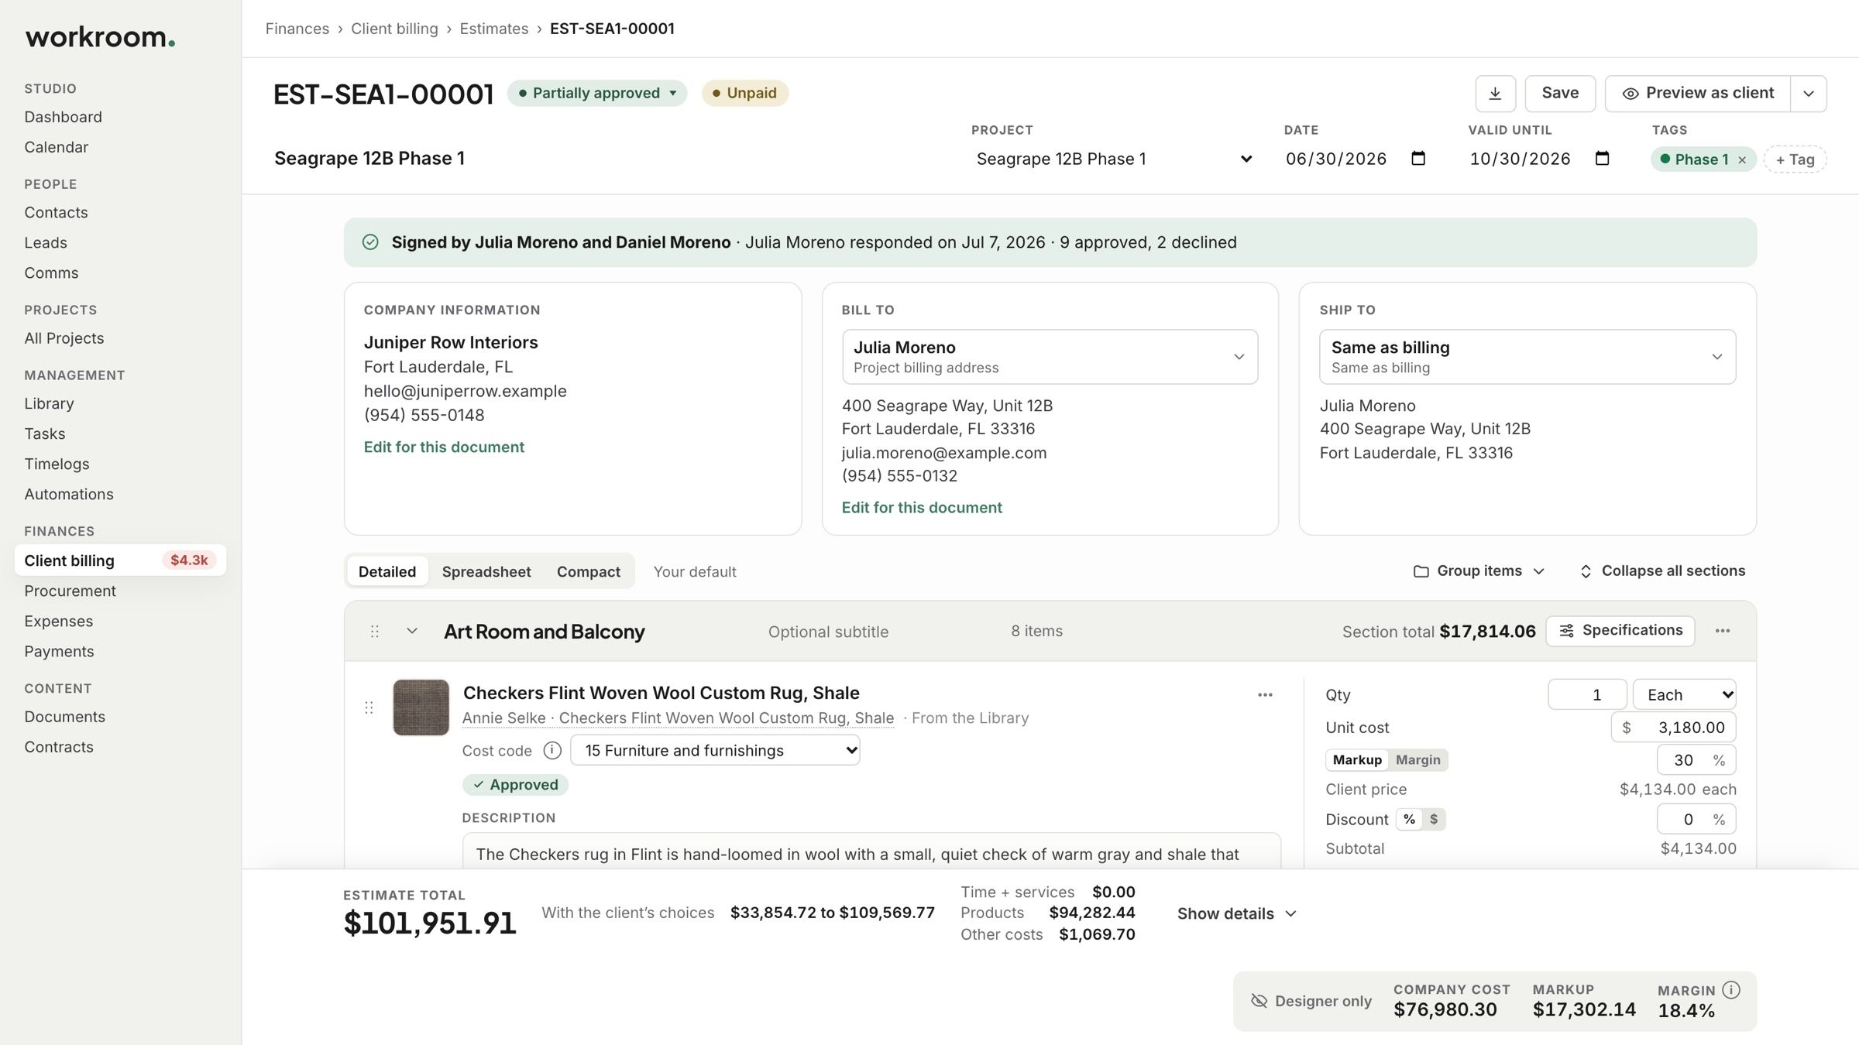The height and width of the screenshot is (1045, 1859).
Task: Switch to the Compact view tab
Action: [589, 571]
